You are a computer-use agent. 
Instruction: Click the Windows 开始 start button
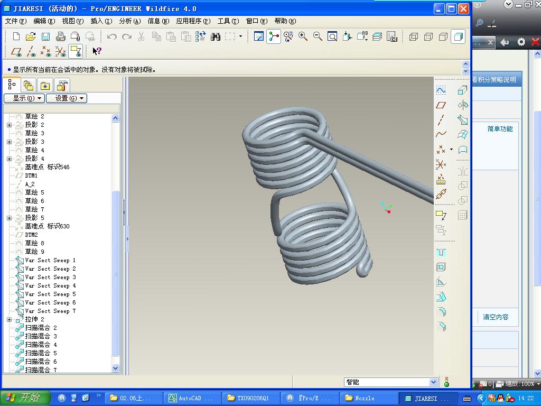click(x=25, y=398)
